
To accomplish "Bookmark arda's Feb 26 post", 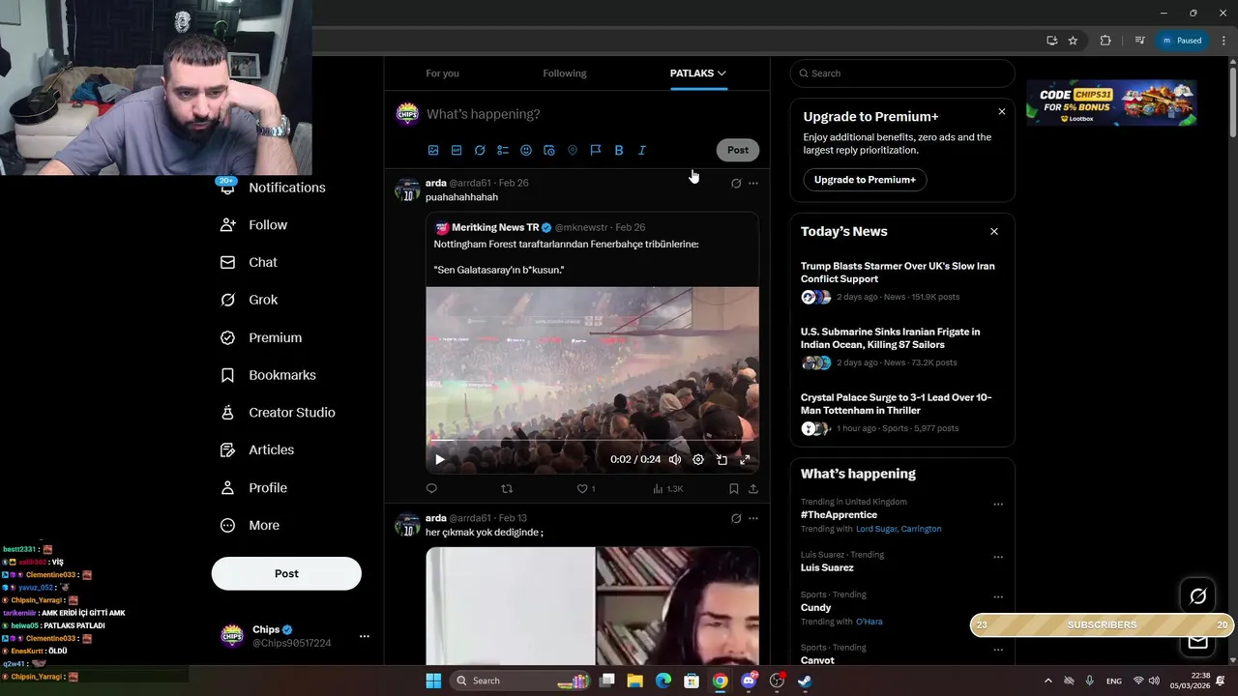I will [x=734, y=489].
